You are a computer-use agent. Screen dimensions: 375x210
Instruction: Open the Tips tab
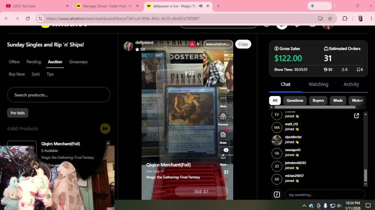tap(50, 74)
